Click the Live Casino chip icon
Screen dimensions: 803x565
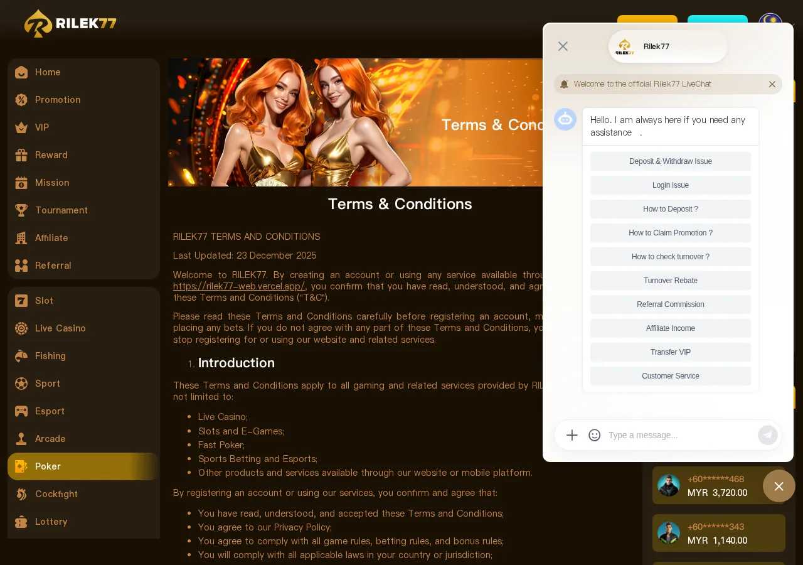(21, 328)
